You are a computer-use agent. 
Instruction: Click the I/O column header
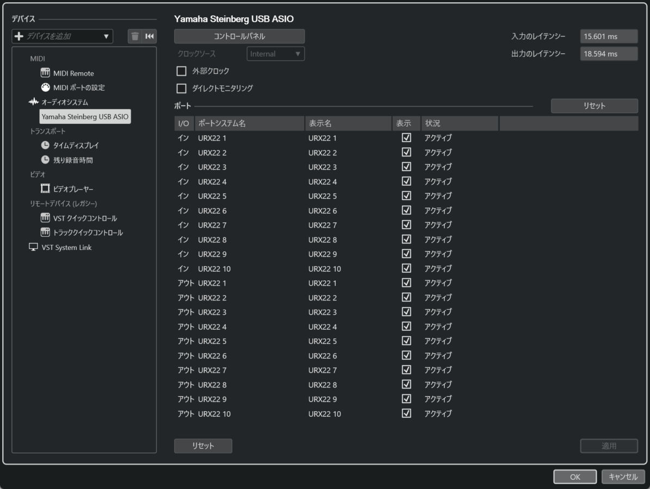(x=184, y=123)
